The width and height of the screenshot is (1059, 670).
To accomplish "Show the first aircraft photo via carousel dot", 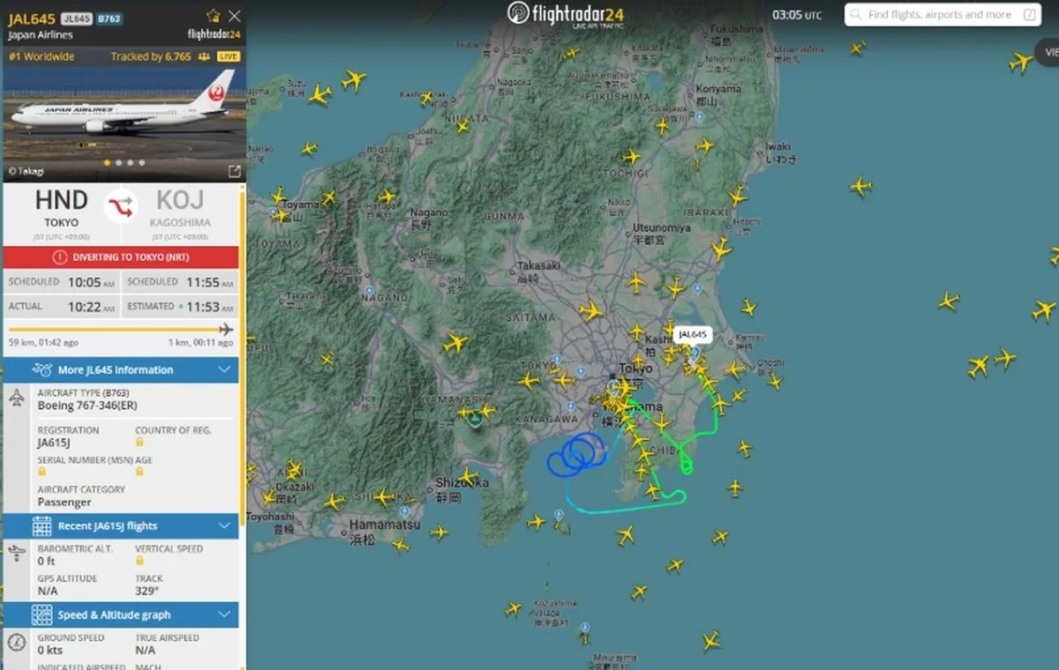I will (x=107, y=163).
